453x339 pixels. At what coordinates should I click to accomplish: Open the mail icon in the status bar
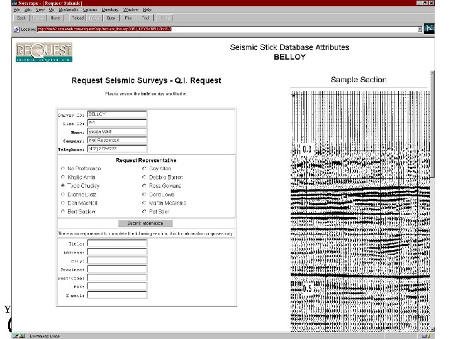click(x=426, y=336)
